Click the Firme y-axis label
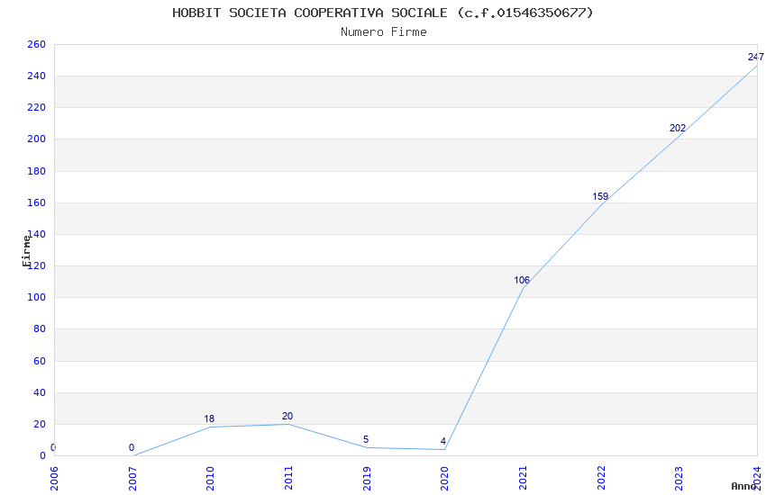Image resolution: width=766 pixels, height=495 pixels. [x=26, y=251]
